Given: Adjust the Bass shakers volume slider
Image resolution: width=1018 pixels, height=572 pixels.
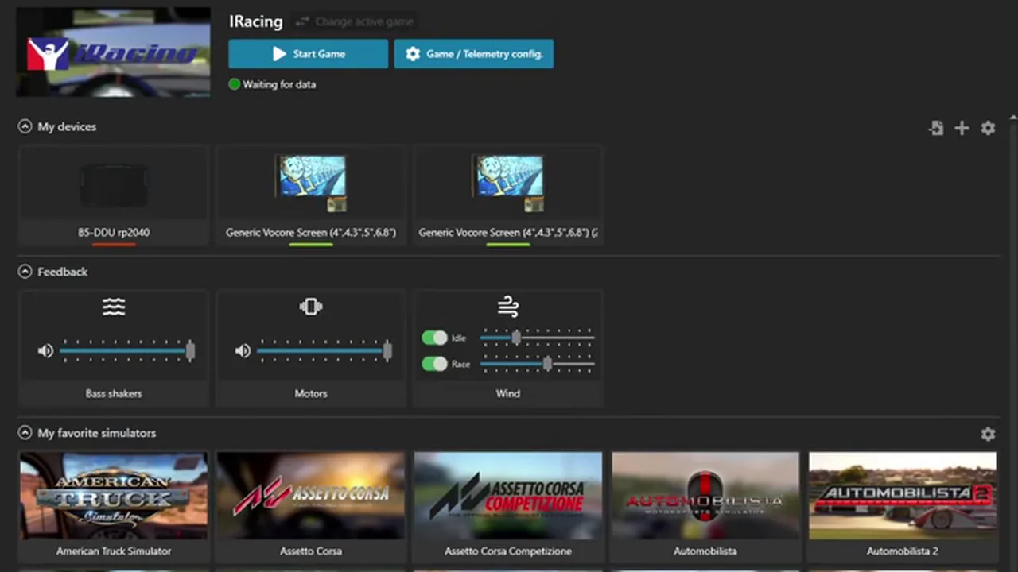Looking at the screenshot, I should (127, 350).
